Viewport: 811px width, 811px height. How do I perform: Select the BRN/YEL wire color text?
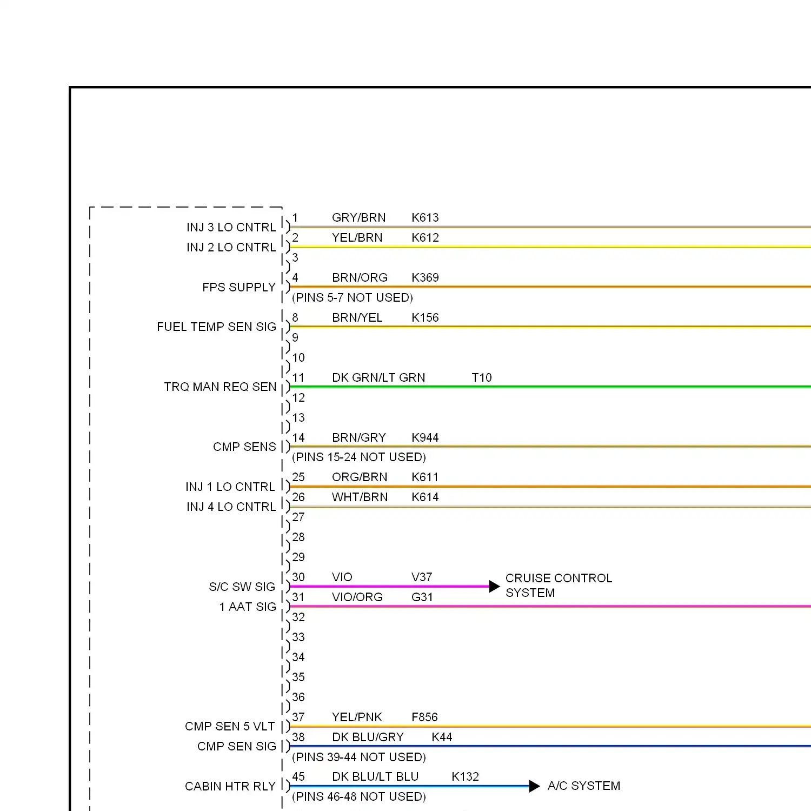[x=357, y=317]
